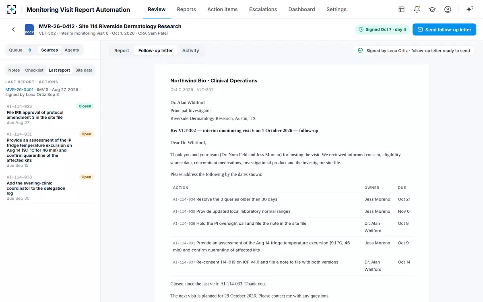
Task: Click AI-114-035 laboratory ranges row
Action: click(292, 211)
